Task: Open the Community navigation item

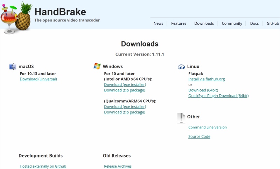Action: click(232, 23)
